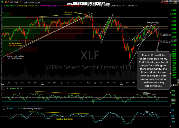This screenshot has width=179, height=128.
Task: Click the -5.27% percent change value
Action: (x=166, y=3)
